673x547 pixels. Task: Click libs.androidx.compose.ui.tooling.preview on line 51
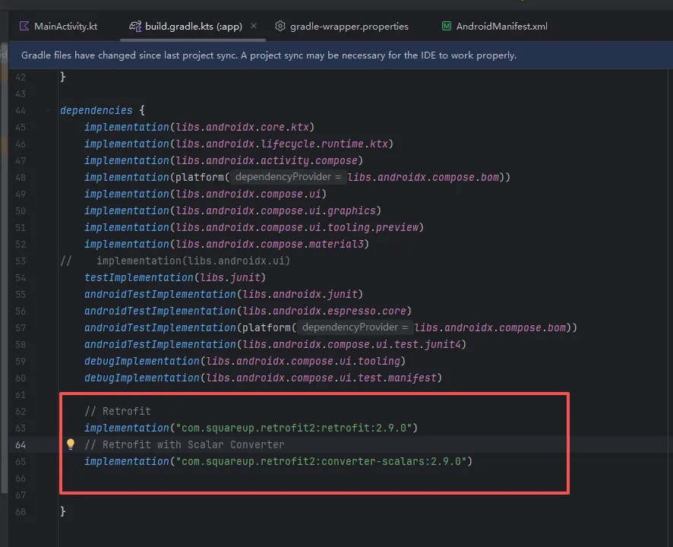pyautogui.click(x=297, y=228)
